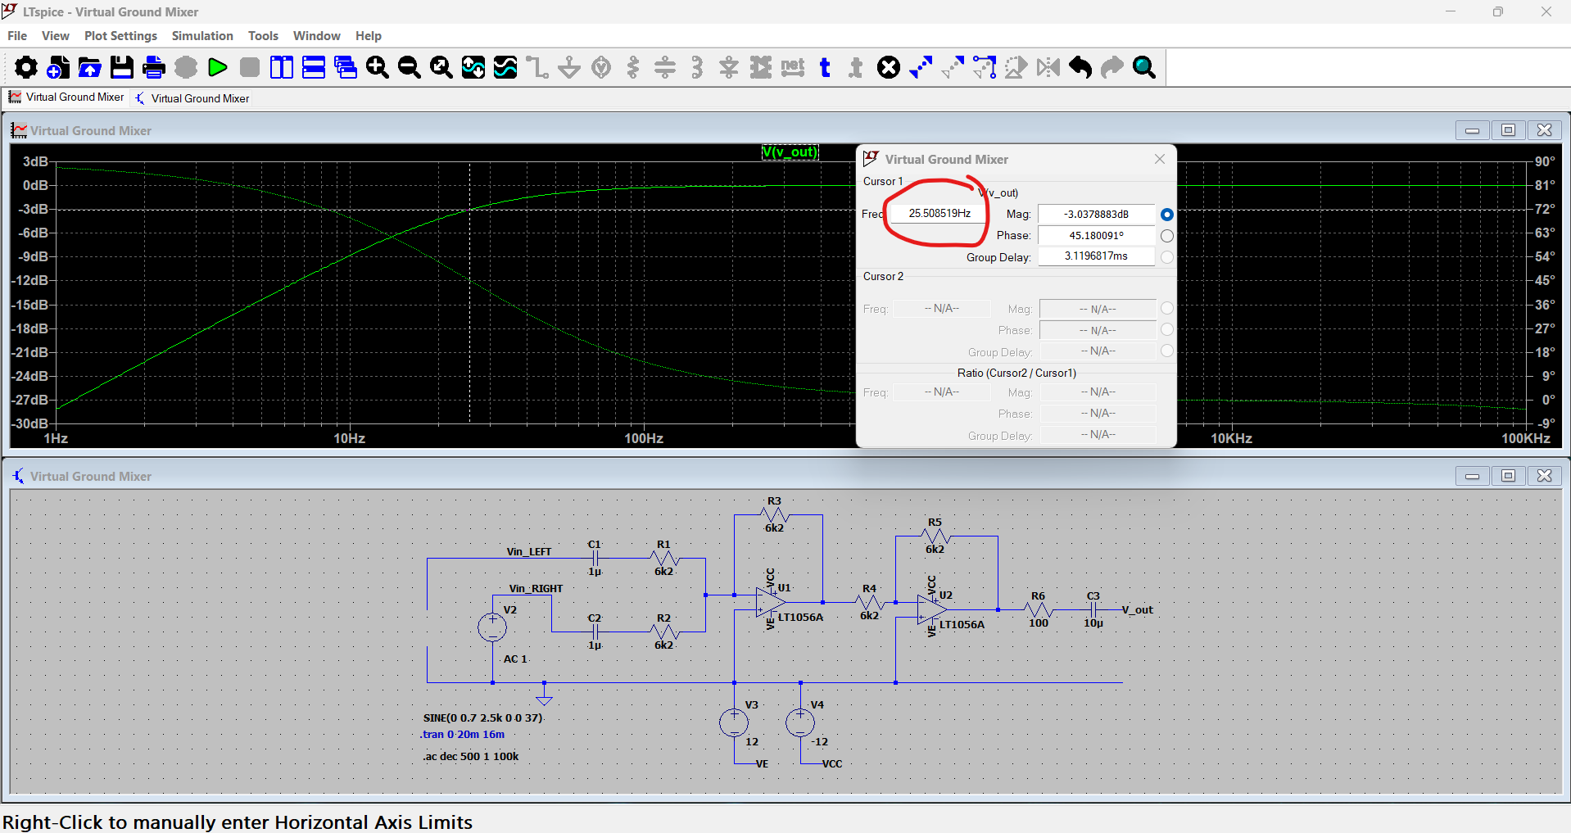Click the -30dB magnitude axis label
The image size is (1571, 833).
(30, 423)
